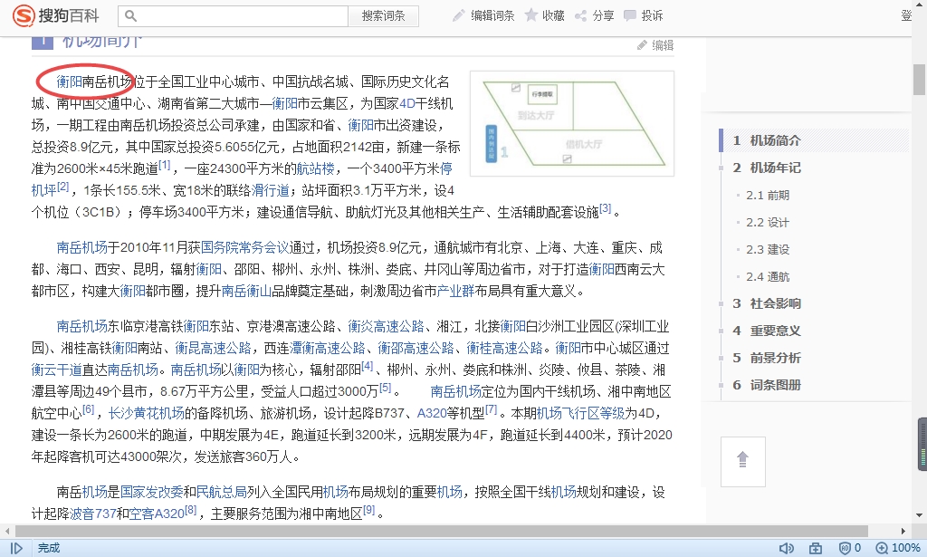
Task: Click the sidebar toggle icon at bottom-left
Action: [16, 548]
